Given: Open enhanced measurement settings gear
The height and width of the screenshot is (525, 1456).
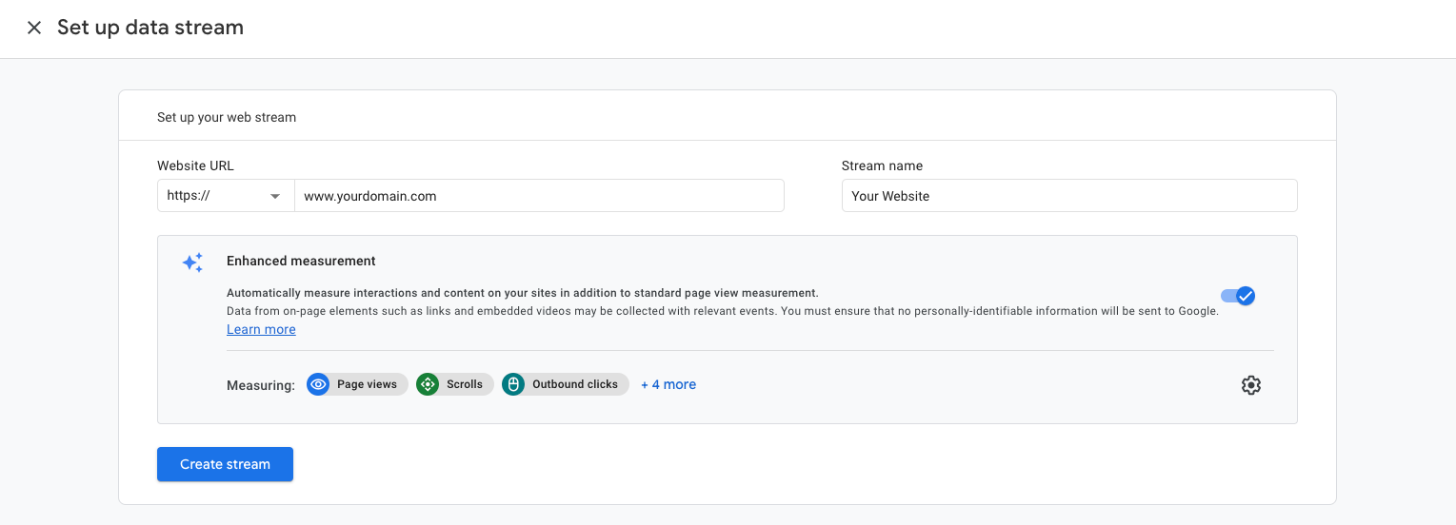Looking at the screenshot, I should [x=1250, y=385].
